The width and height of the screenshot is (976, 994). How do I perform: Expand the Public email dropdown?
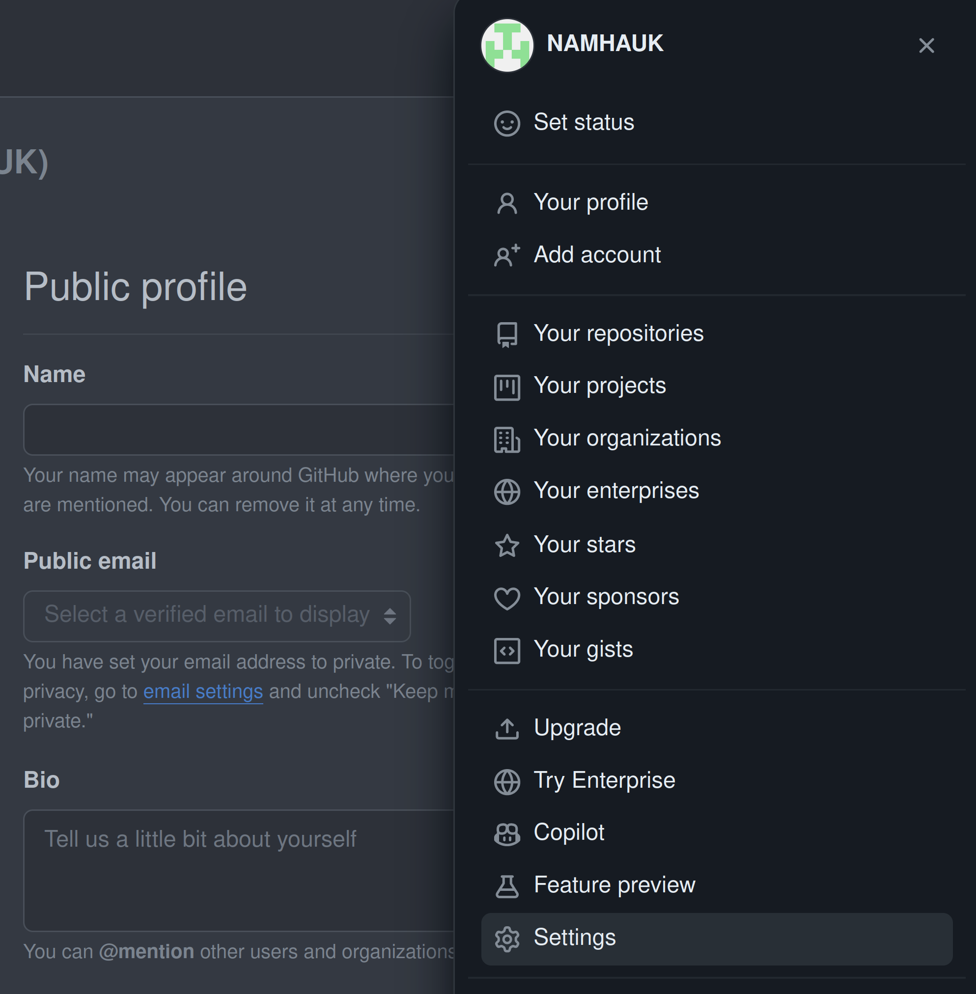click(217, 616)
